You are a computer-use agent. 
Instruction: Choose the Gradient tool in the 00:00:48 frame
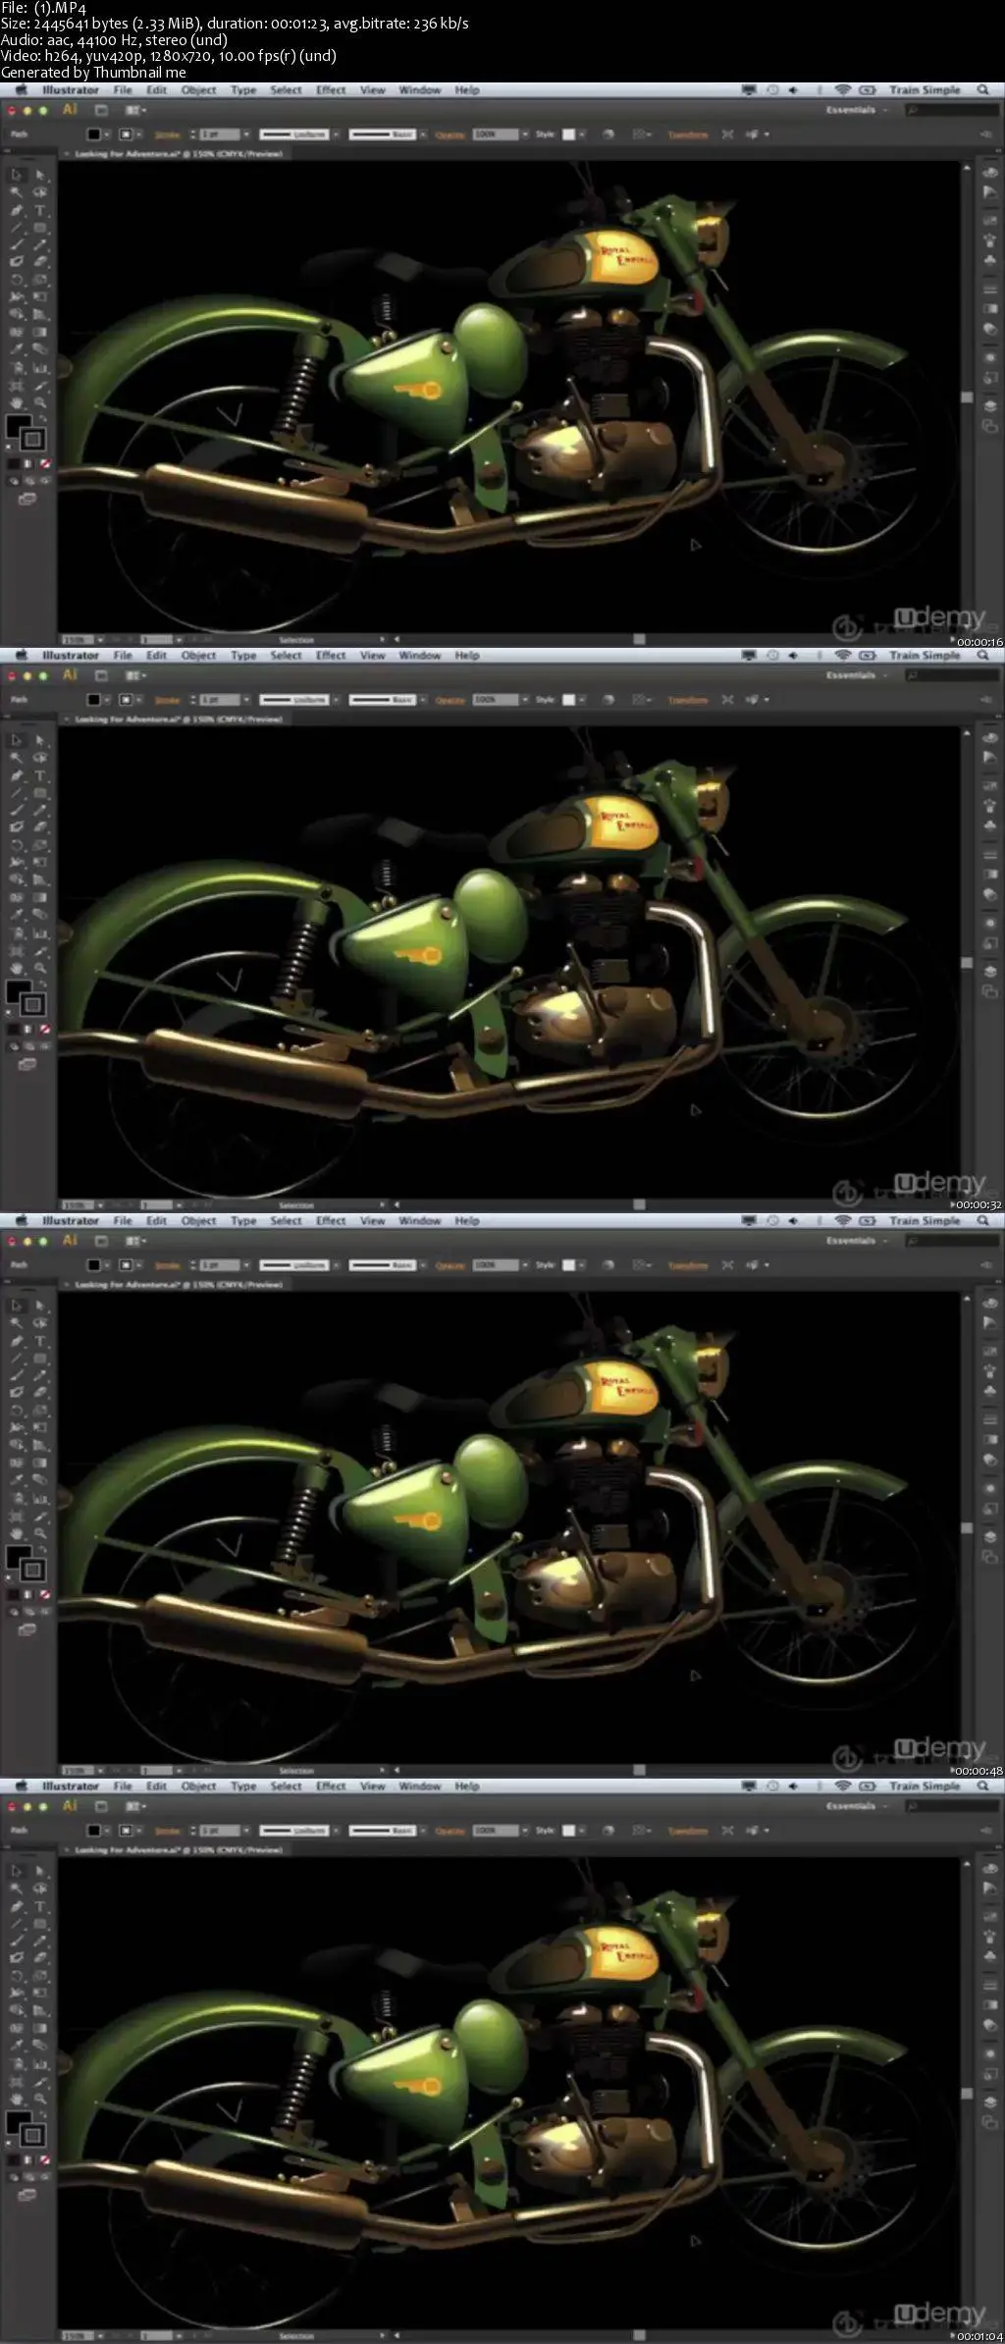(40, 1463)
